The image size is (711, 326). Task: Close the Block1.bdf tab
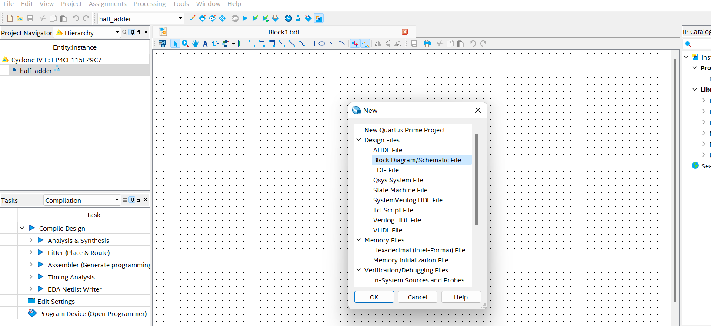pyautogui.click(x=405, y=32)
